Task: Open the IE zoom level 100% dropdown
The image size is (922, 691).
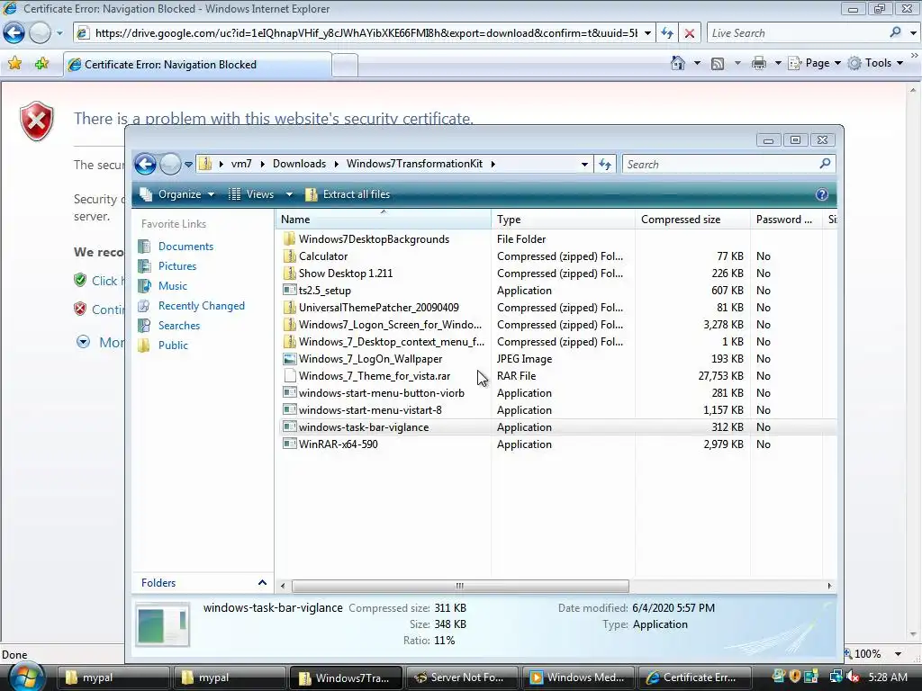Action: pos(898,654)
